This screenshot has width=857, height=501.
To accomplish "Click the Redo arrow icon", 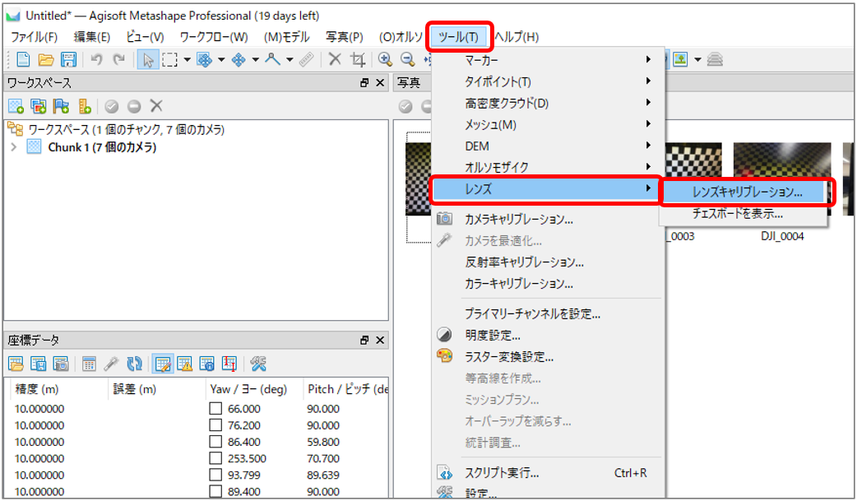I will click(118, 59).
